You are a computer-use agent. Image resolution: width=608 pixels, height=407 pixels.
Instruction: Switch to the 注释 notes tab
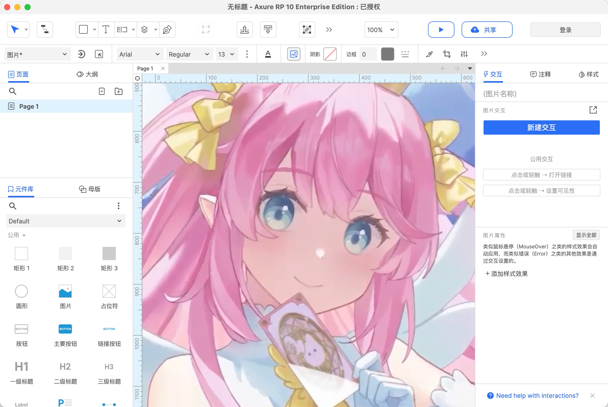coord(540,74)
